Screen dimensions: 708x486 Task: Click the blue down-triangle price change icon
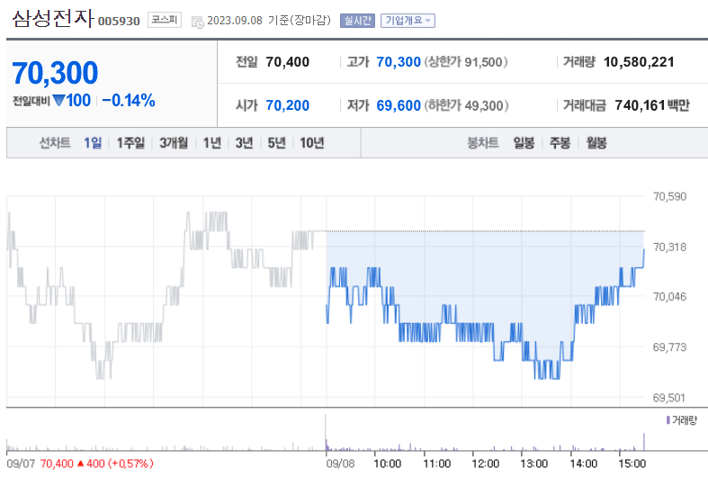pyautogui.click(x=58, y=100)
